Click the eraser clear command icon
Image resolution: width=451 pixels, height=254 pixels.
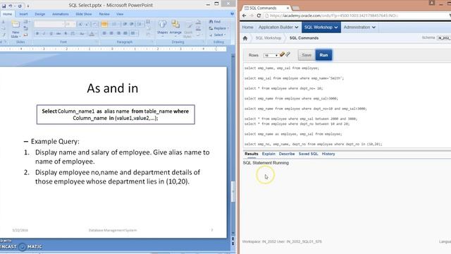tap(282, 54)
